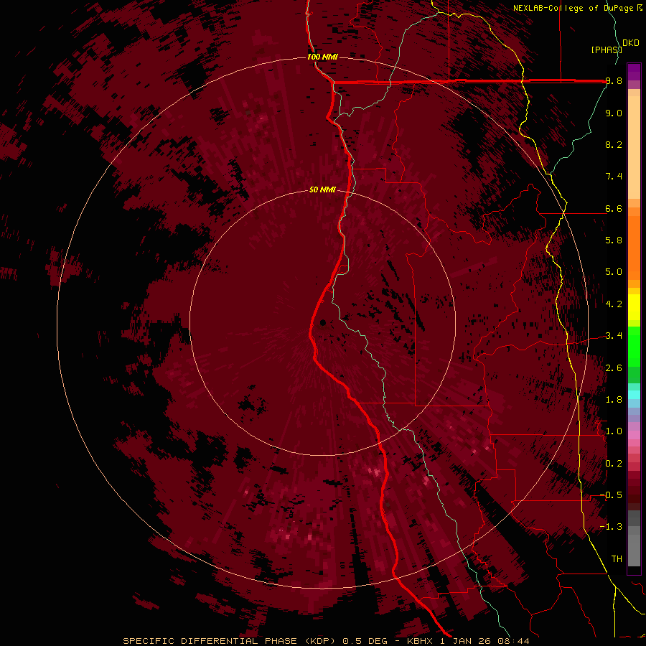The image size is (646, 646).
Task: Click the "[PHAS]" legend label
Action: pyautogui.click(x=607, y=50)
